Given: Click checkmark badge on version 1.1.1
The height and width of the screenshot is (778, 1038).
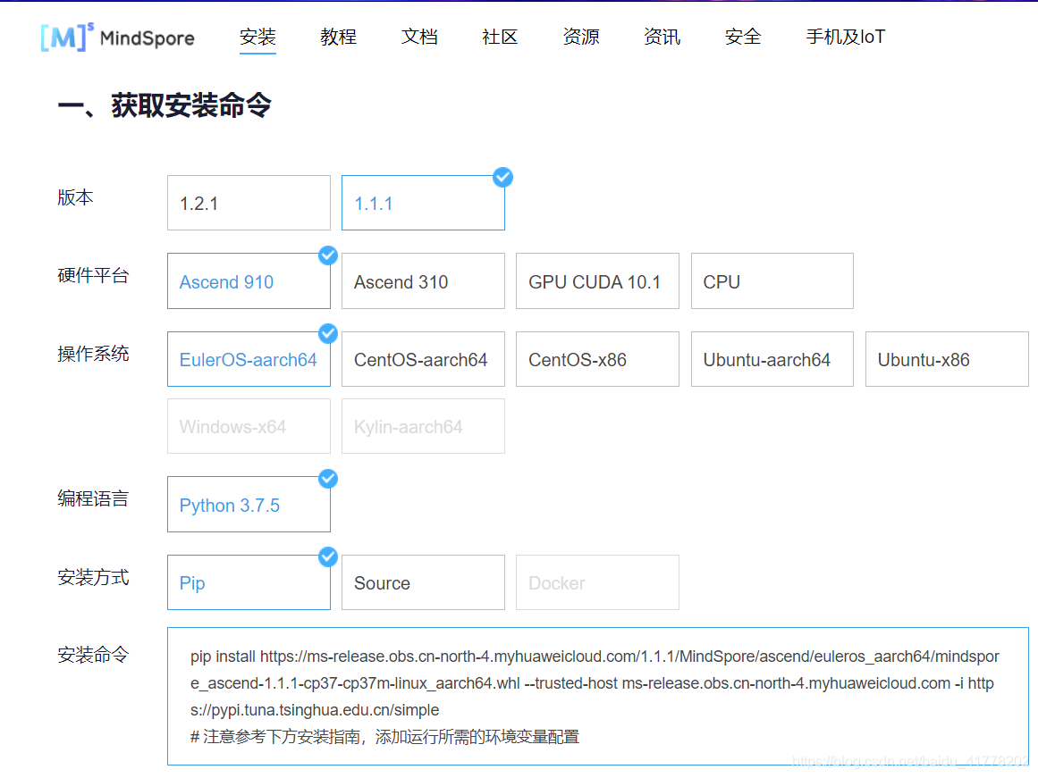Looking at the screenshot, I should (x=503, y=177).
